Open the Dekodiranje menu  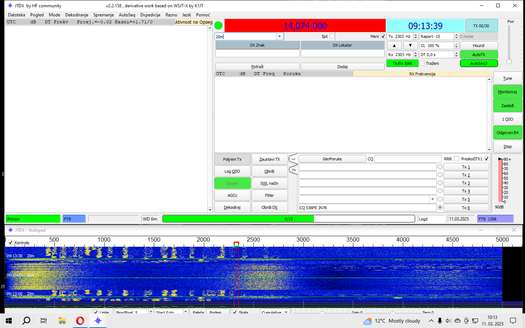[x=77, y=15]
